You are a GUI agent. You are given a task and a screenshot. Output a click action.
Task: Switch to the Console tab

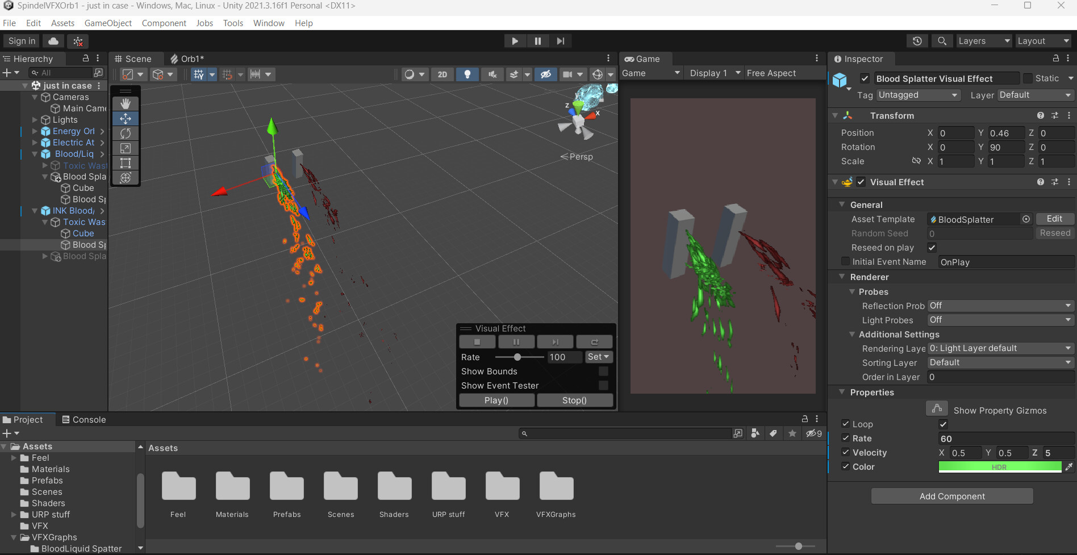pyautogui.click(x=89, y=419)
